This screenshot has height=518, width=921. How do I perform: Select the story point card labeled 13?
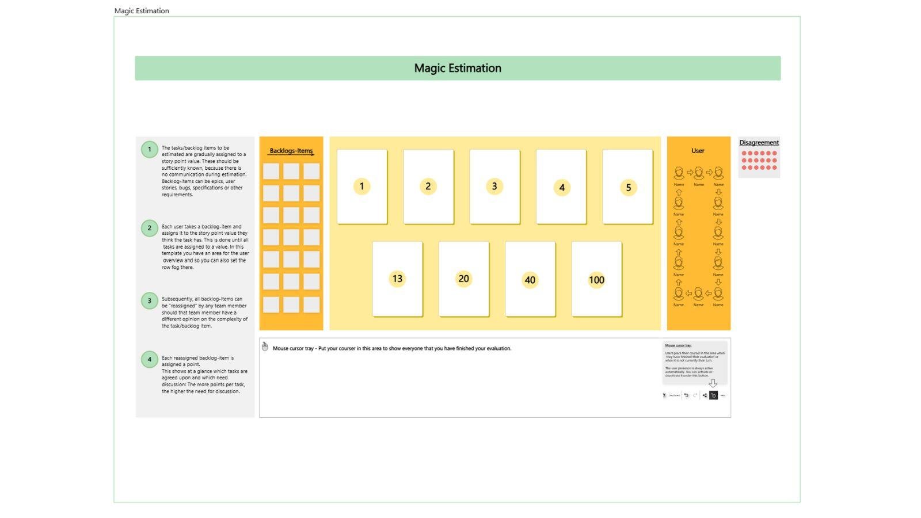coord(397,278)
